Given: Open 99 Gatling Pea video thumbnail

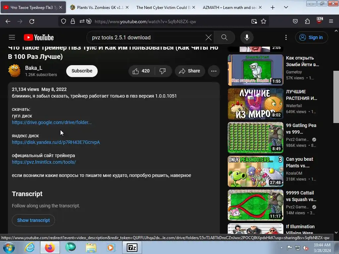Looking at the screenshot, I should (x=255, y=137).
